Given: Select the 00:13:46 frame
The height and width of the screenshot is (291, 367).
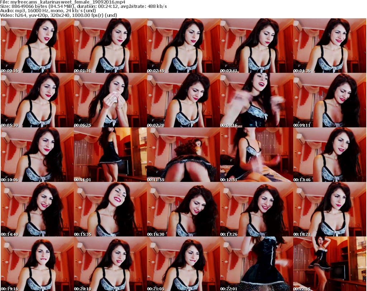Looking at the screenshot, I should tap(330, 155).
